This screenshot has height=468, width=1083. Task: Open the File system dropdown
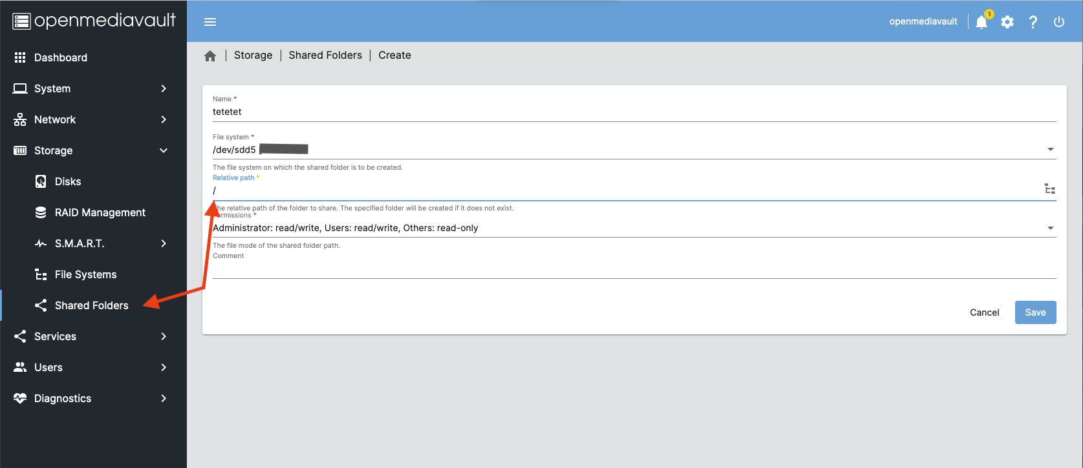click(634, 149)
